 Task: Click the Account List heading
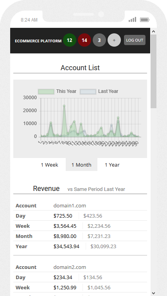(x=80, y=68)
